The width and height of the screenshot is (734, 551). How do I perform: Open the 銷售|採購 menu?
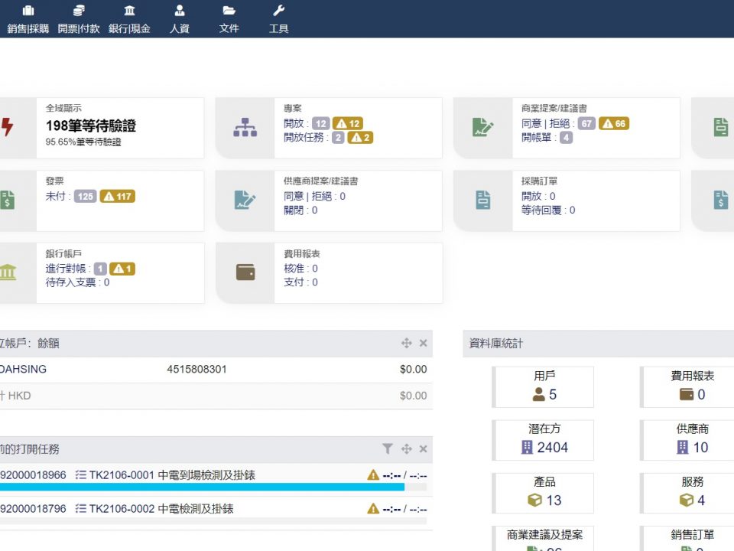[x=28, y=19]
